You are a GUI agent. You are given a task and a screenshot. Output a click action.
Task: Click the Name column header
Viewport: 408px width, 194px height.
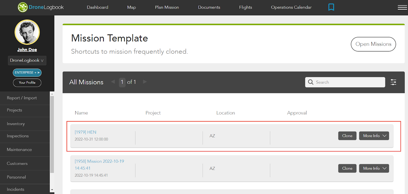(x=81, y=113)
